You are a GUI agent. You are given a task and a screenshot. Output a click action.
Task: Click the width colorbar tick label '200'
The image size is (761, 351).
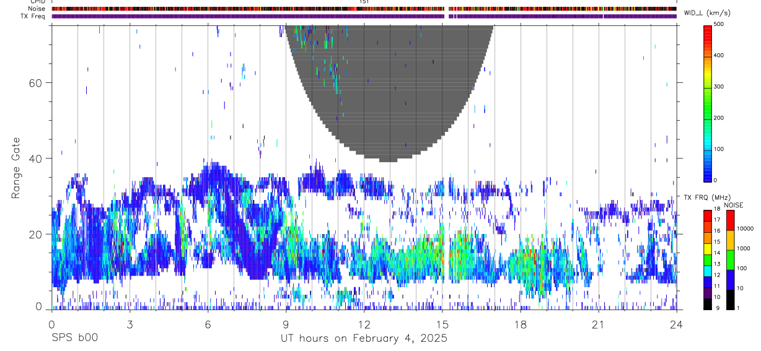click(x=719, y=118)
